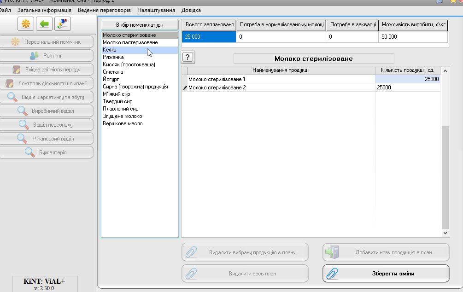This screenshot has height=292, width=463.
Task: Click the question mark help button
Action: tap(188, 57)
